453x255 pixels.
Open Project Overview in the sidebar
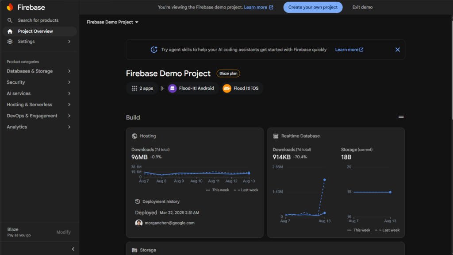pos(40,31)
